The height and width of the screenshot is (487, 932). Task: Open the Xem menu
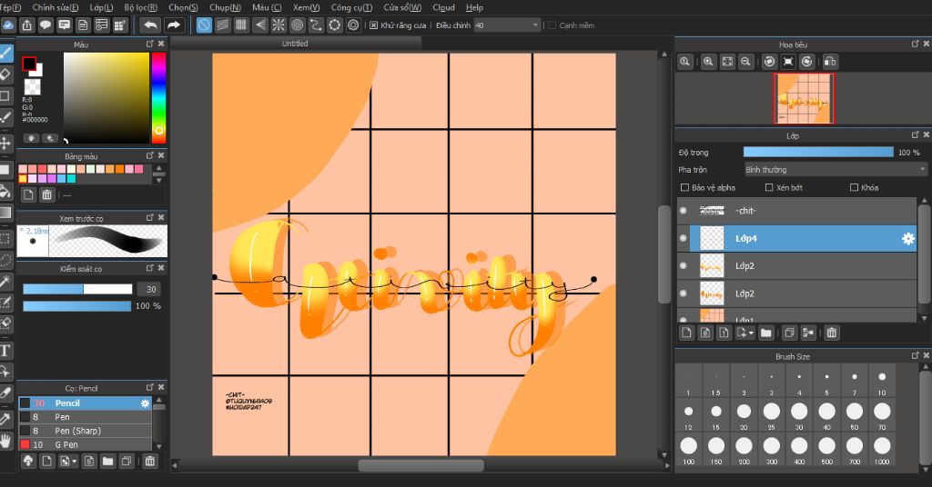point(306,7)
